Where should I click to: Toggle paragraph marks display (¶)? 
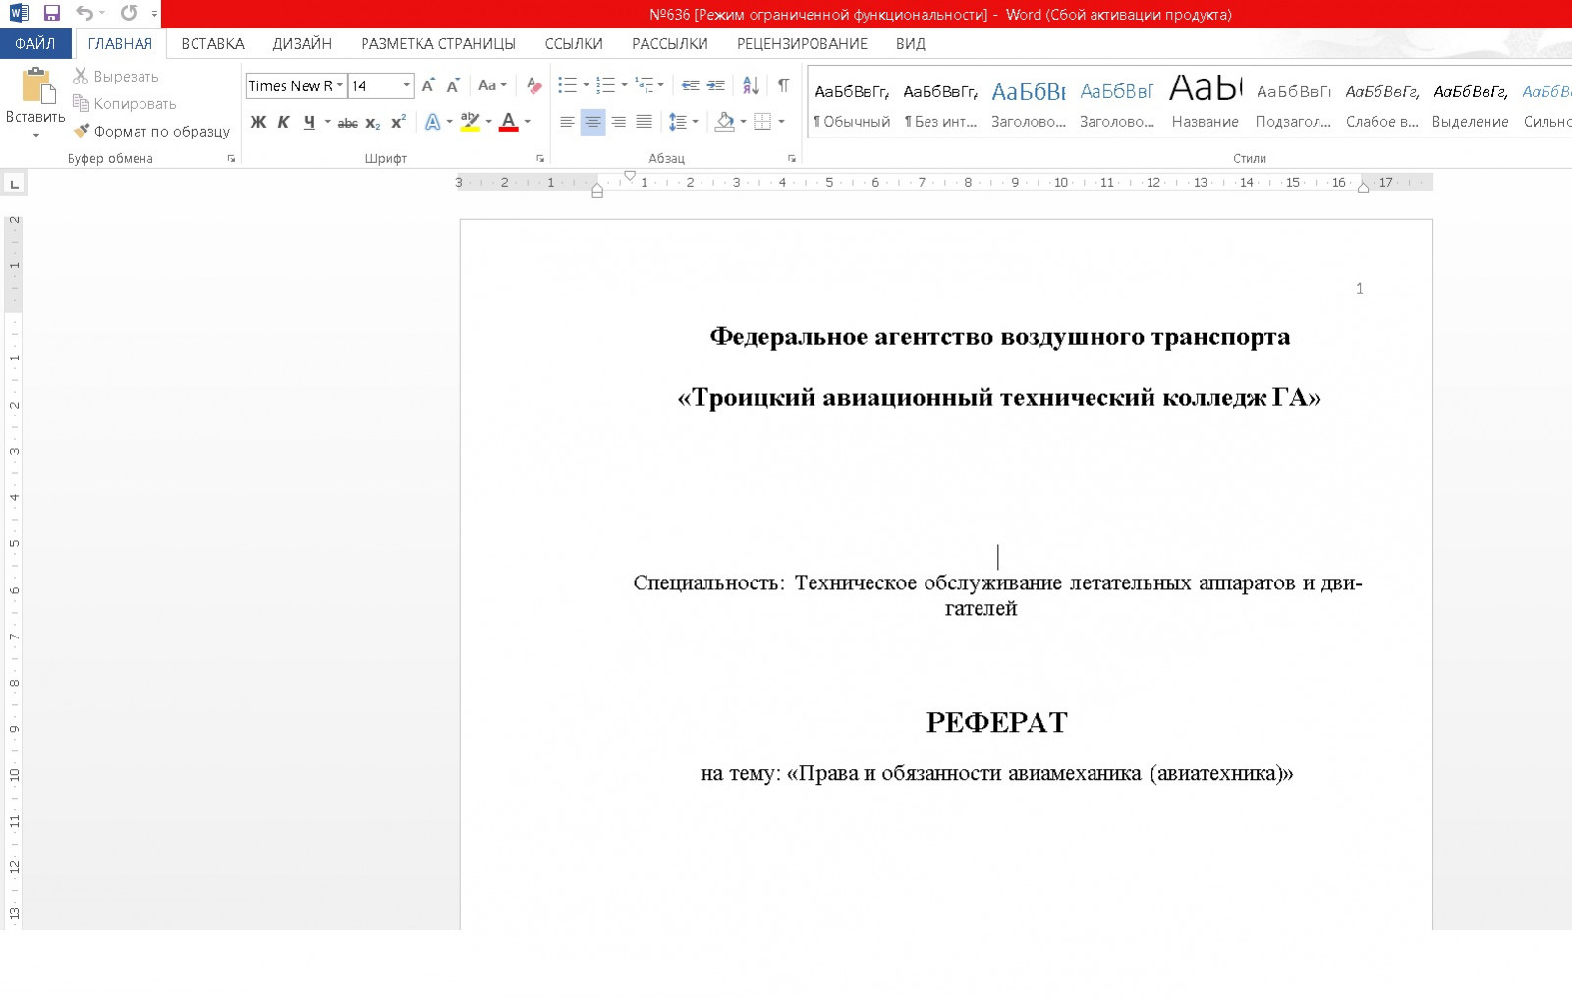[x=783, y=86]
